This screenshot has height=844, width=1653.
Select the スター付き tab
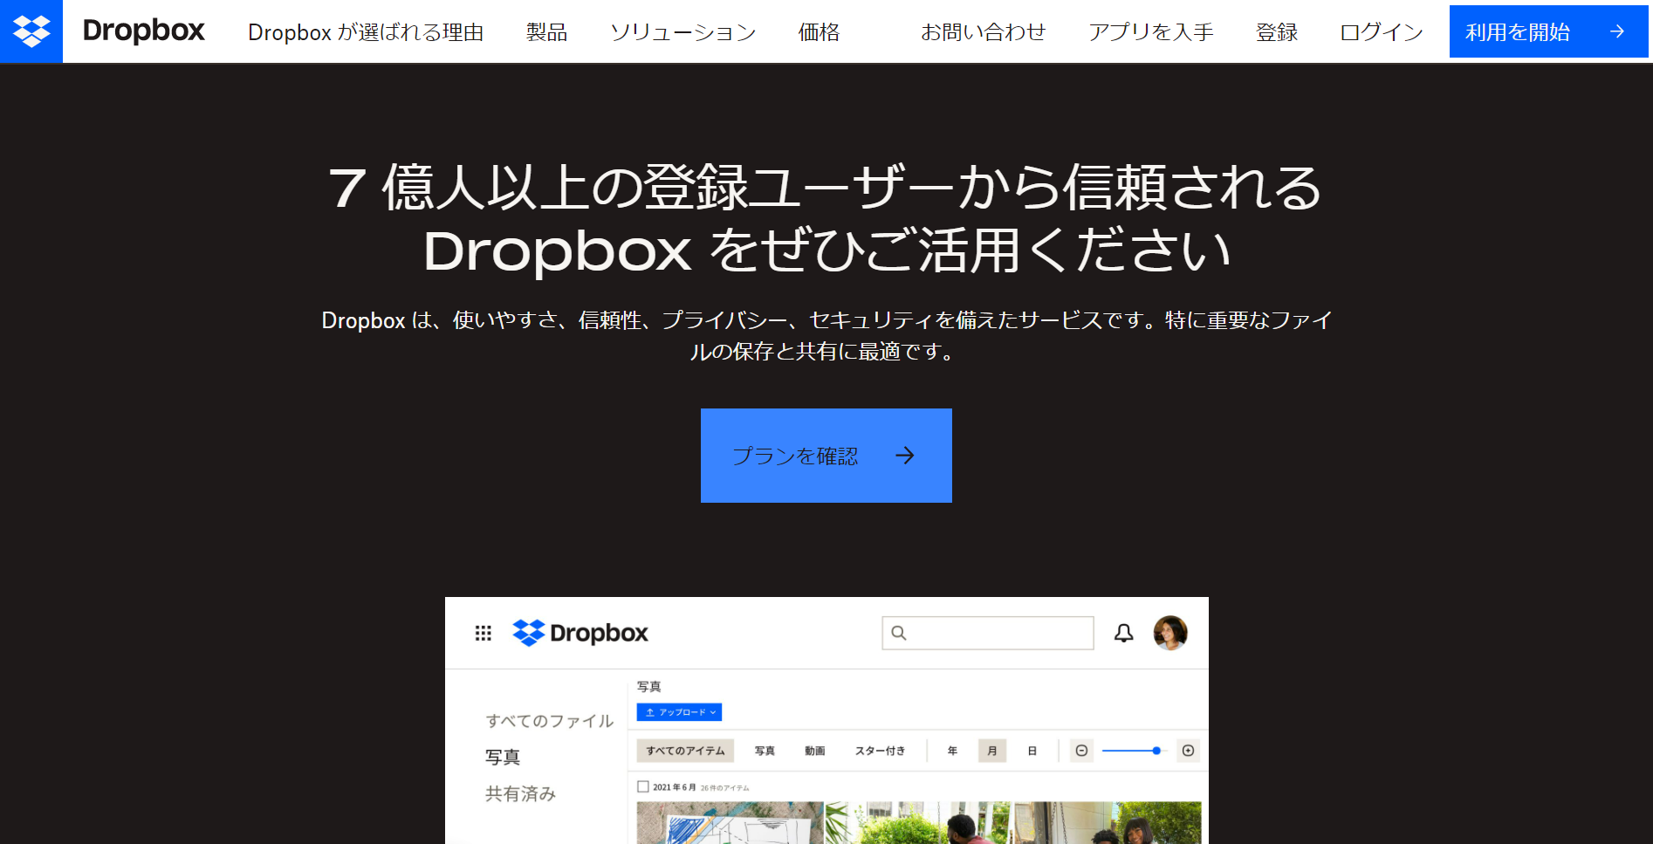point(880,751)
